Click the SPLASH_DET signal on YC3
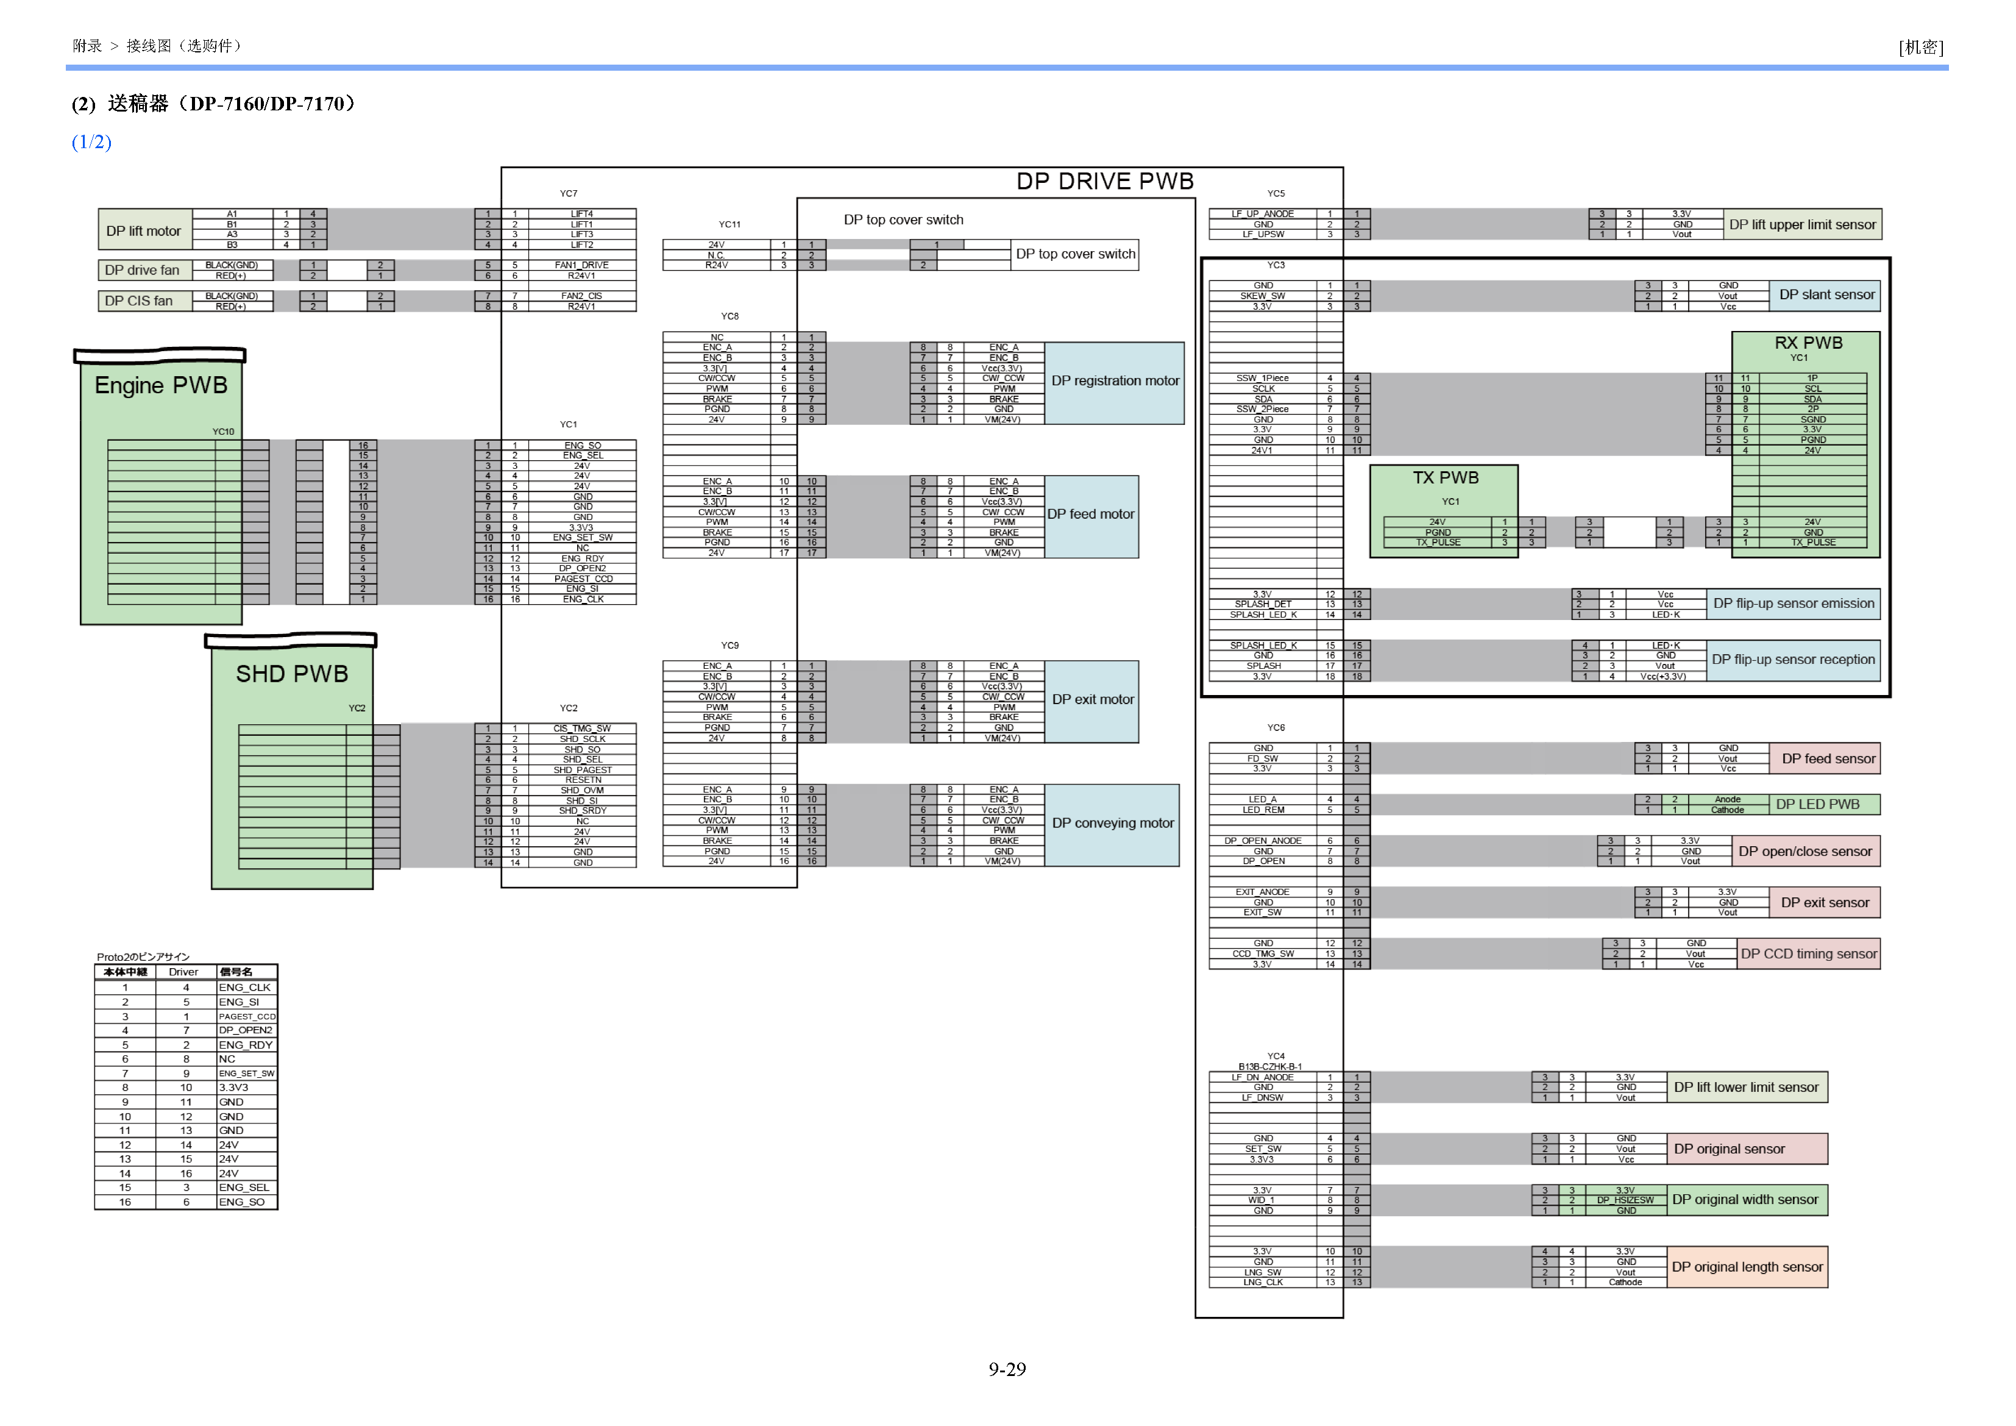This screenshot has width=2016, height=1426. [1263, 605]
